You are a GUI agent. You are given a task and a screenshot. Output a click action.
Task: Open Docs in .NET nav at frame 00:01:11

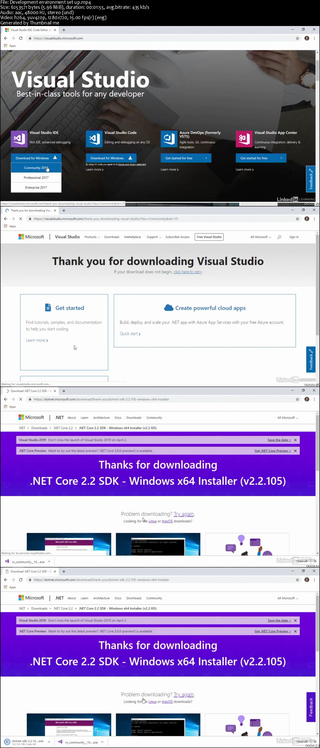click(118, 418)
